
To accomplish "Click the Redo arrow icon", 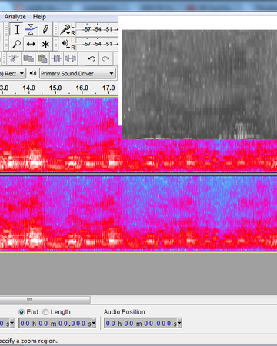I will tap(105, 58).
